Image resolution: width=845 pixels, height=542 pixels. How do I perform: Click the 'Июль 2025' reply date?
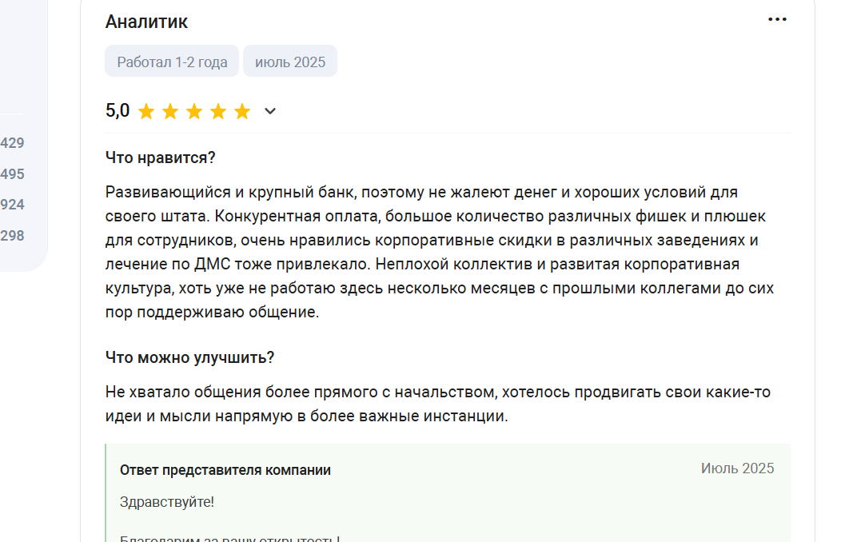coord(737,468)
